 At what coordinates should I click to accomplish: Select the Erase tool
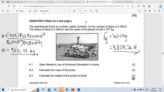(30, 11)
